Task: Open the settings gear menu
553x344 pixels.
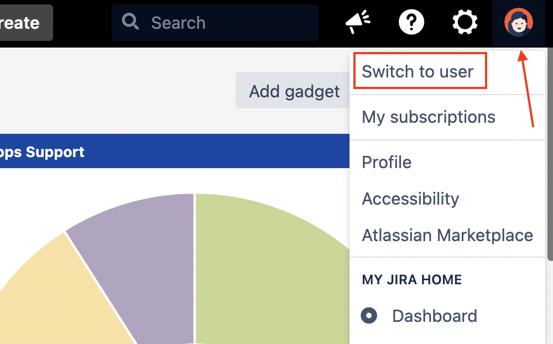Action: point(465,23)
